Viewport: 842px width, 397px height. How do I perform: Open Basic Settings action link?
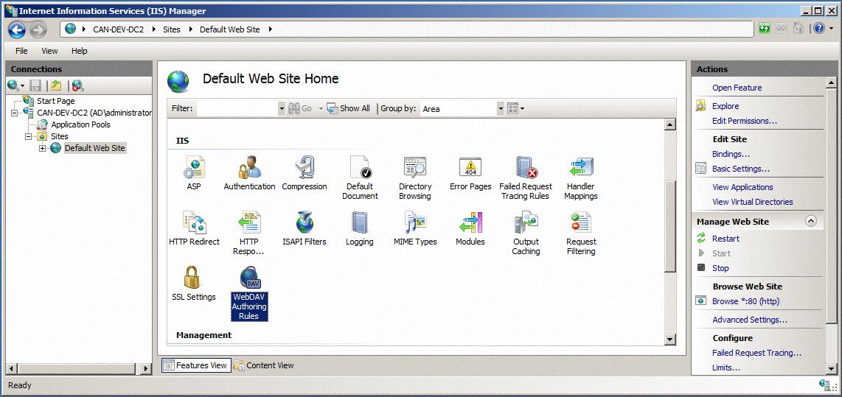(x=740, y=169)
